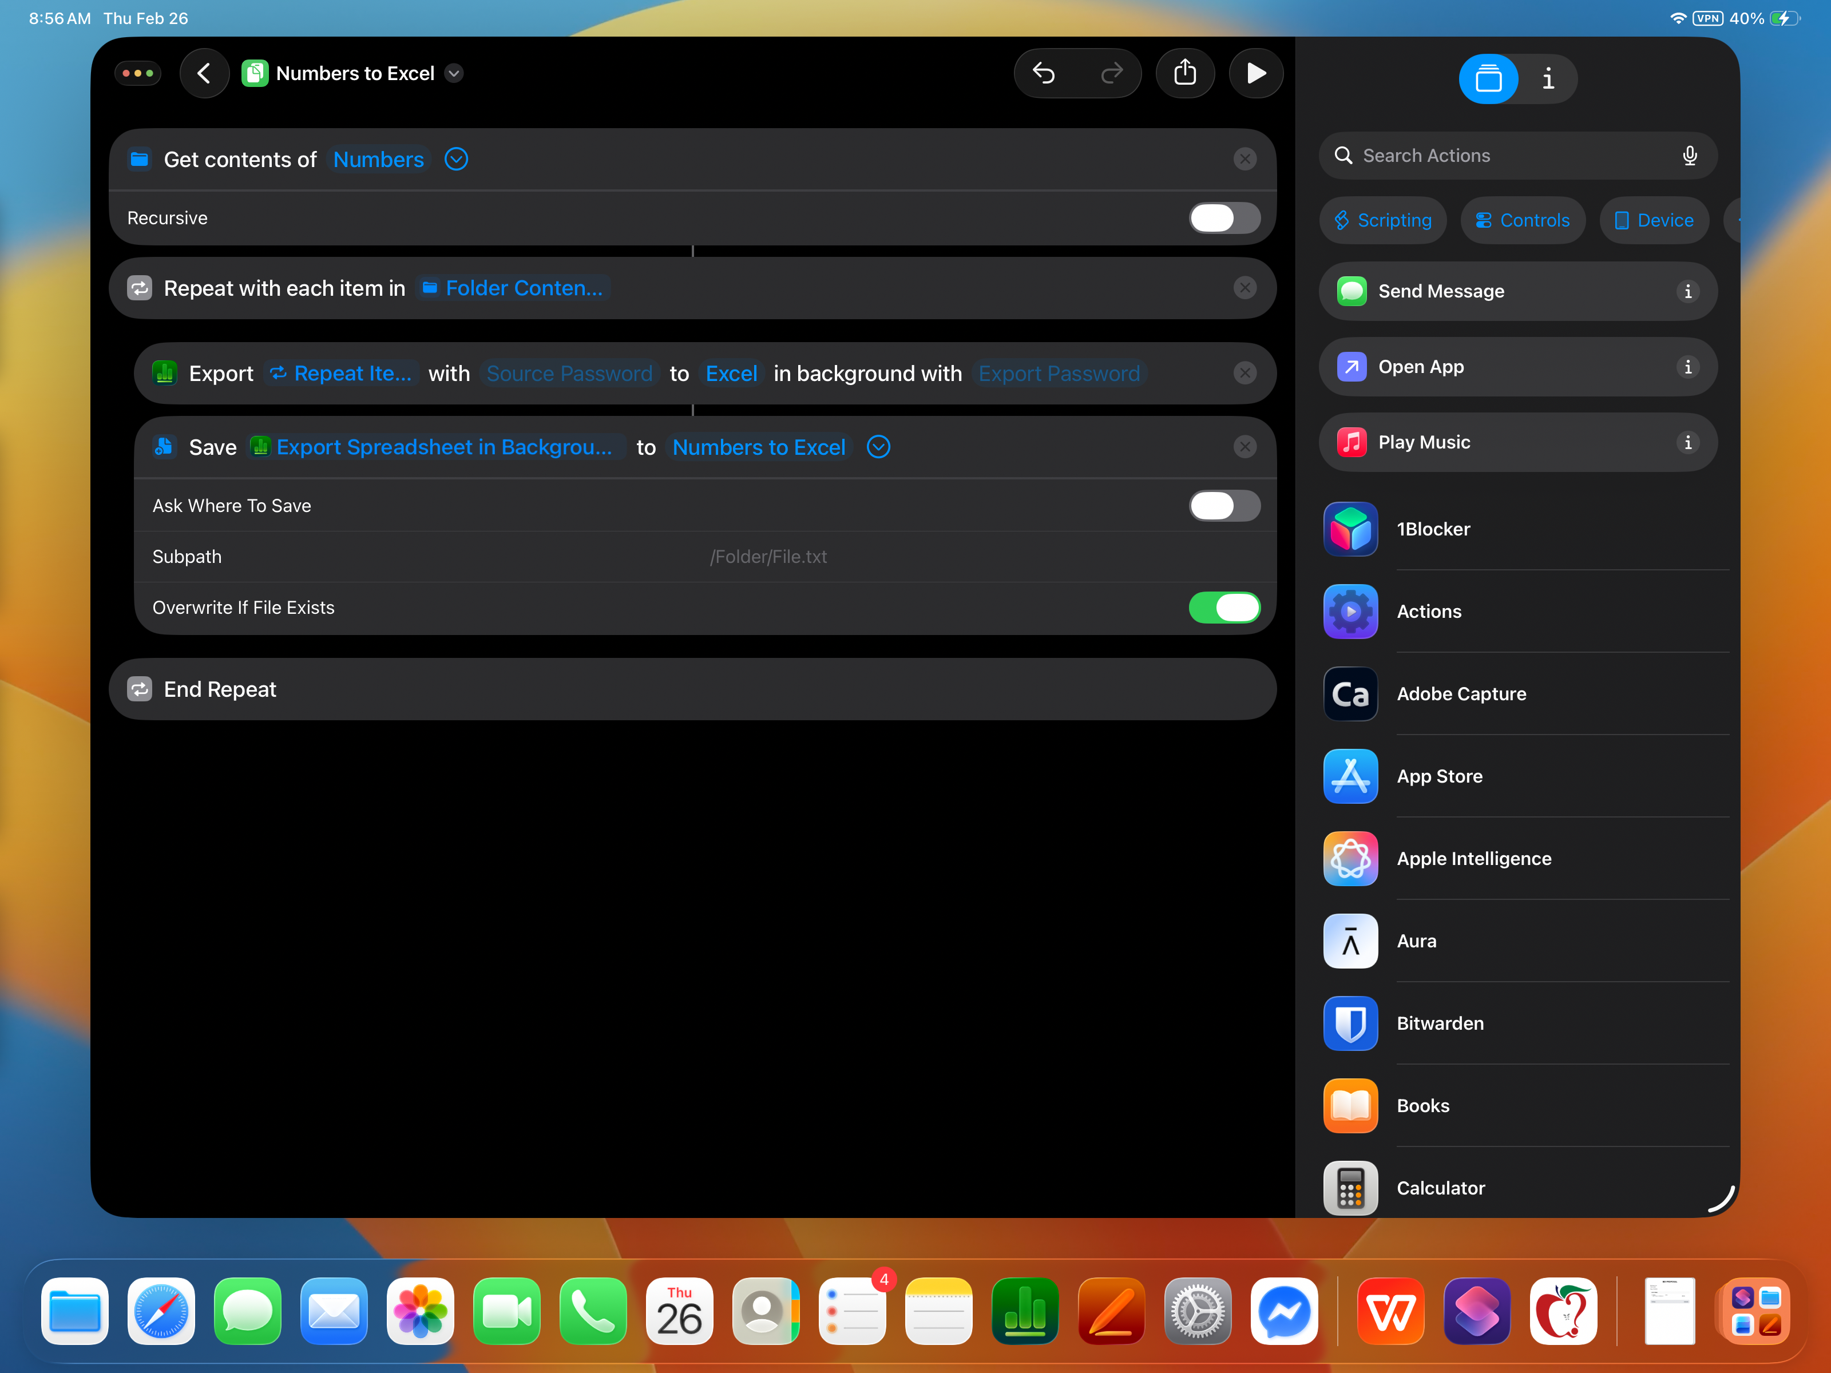1831x1373 pixels.
Task: Open Shortcuts app in the dock
Action: point(1477,1312)
